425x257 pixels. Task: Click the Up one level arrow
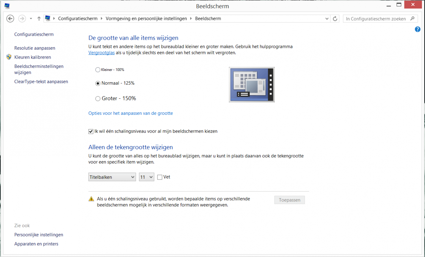(x=39, y=19)
